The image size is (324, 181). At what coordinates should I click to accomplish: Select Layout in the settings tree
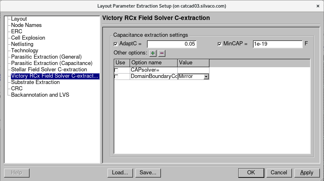[19, 19]
